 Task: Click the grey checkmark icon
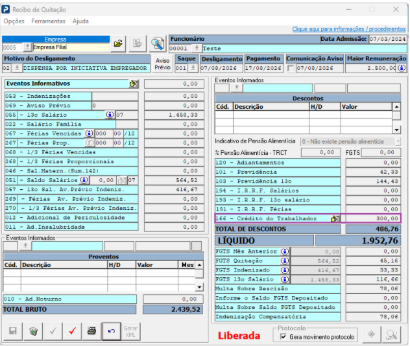click(53, 331)
